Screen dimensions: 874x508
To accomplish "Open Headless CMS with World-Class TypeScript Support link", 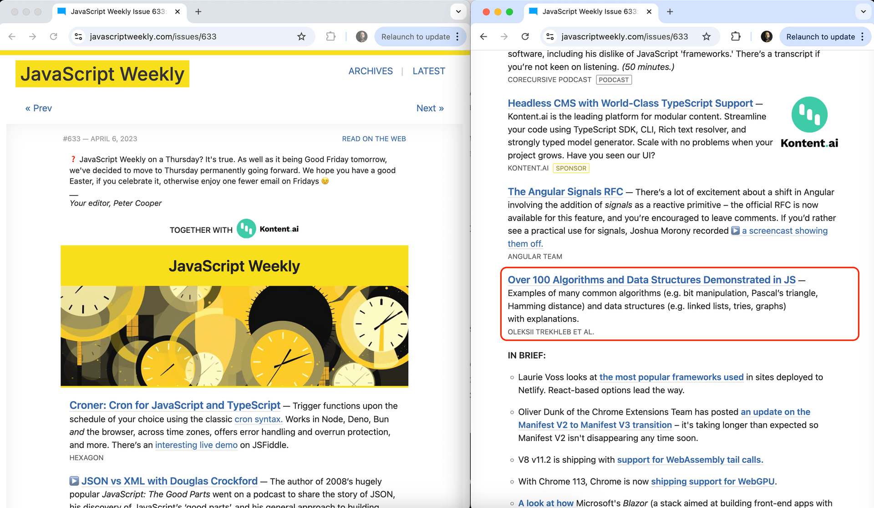I will [630, 103].
